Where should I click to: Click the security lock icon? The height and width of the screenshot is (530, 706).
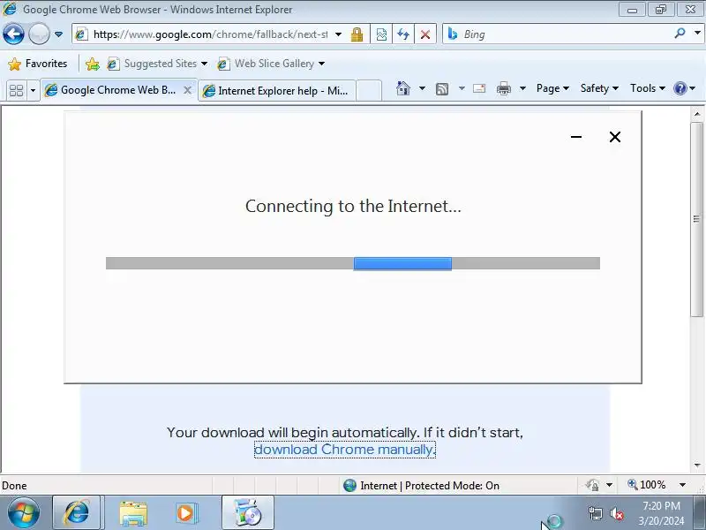[357, 34]
